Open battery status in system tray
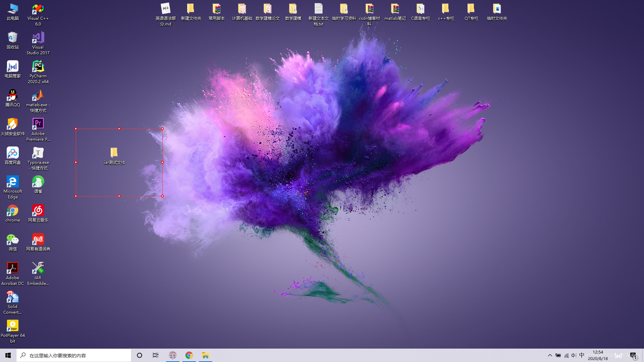Screen dimensions: 644x362 (x=558, y=355)
